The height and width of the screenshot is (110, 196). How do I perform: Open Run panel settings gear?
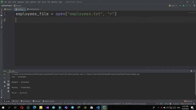pyautogui.click(x=191, y=71)
